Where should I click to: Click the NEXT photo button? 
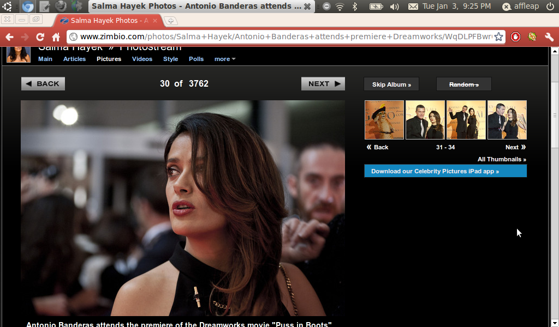[323, 83]
